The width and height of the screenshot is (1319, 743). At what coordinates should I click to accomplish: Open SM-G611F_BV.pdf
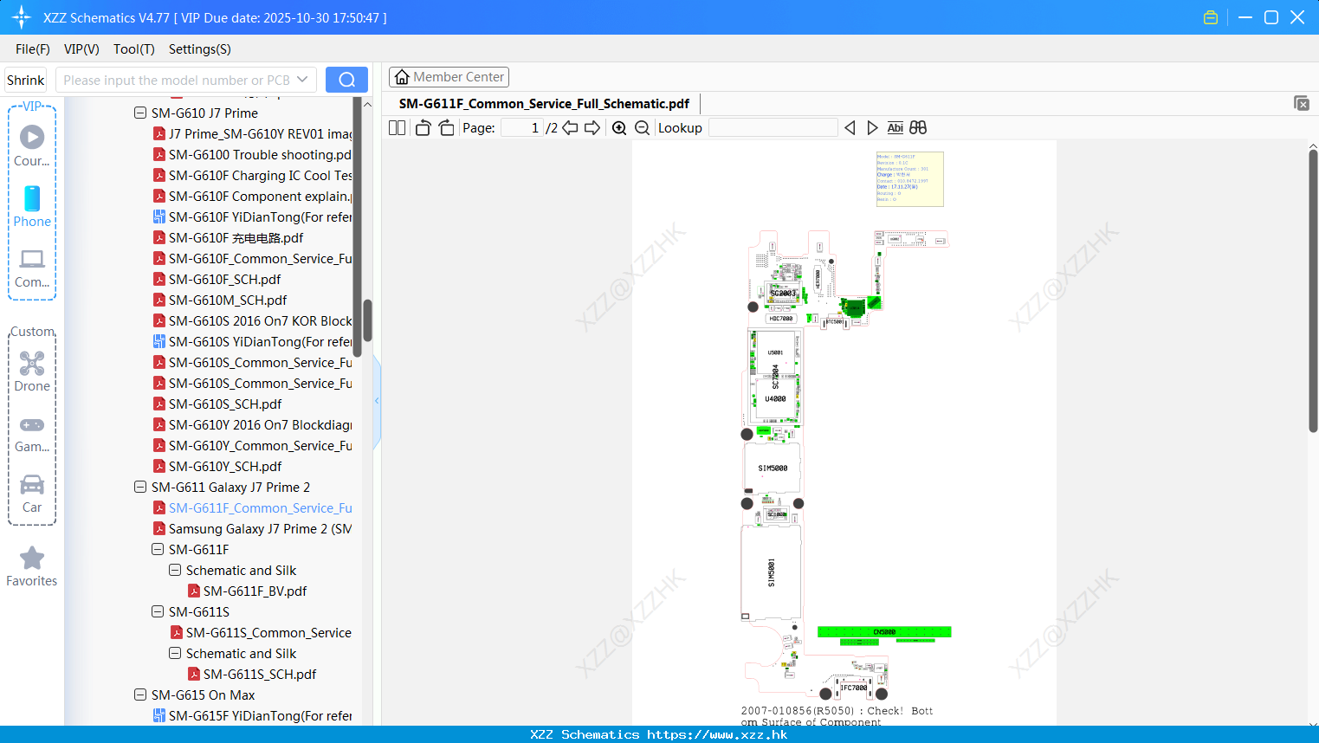[248, 591]
